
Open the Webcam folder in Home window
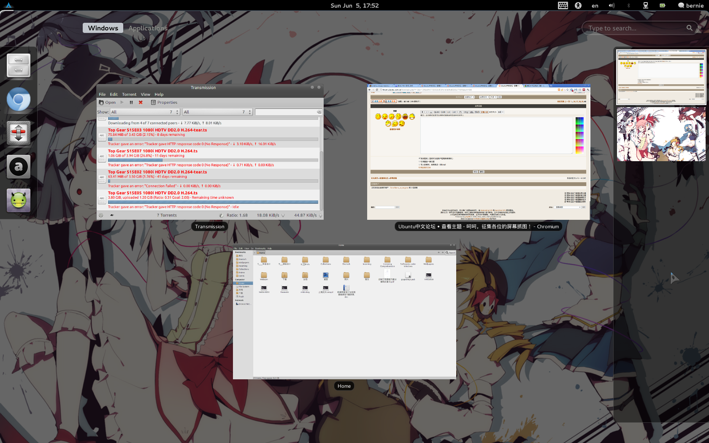[x=264, y=276]
